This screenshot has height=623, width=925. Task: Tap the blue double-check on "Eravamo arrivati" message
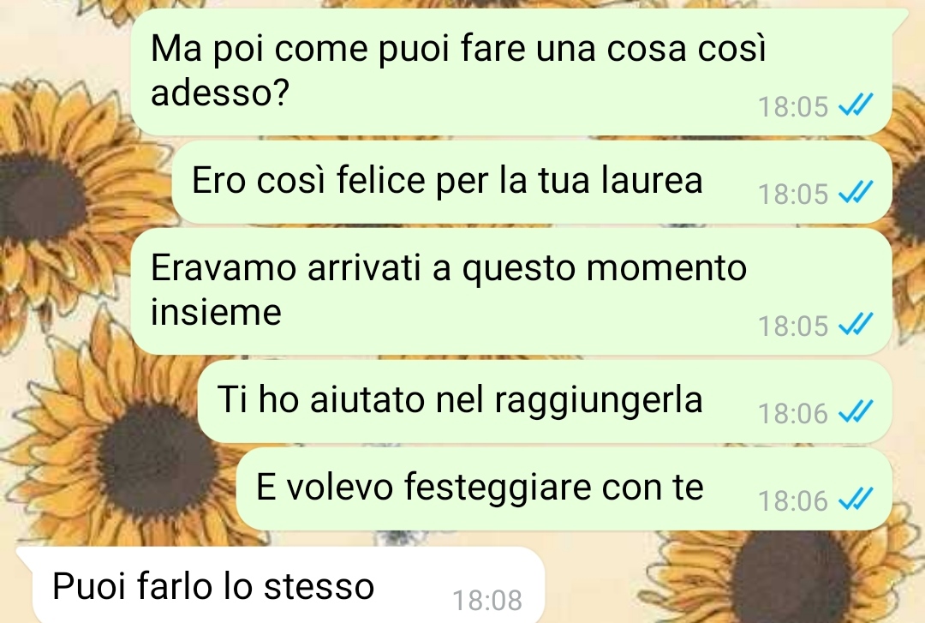point(856,325)
